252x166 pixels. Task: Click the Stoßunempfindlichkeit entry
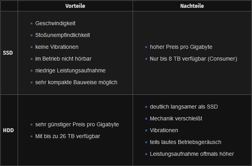coord(62,35)
